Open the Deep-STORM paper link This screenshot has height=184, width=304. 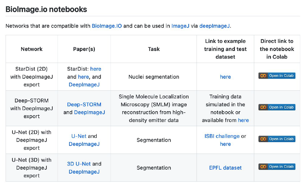84,105
